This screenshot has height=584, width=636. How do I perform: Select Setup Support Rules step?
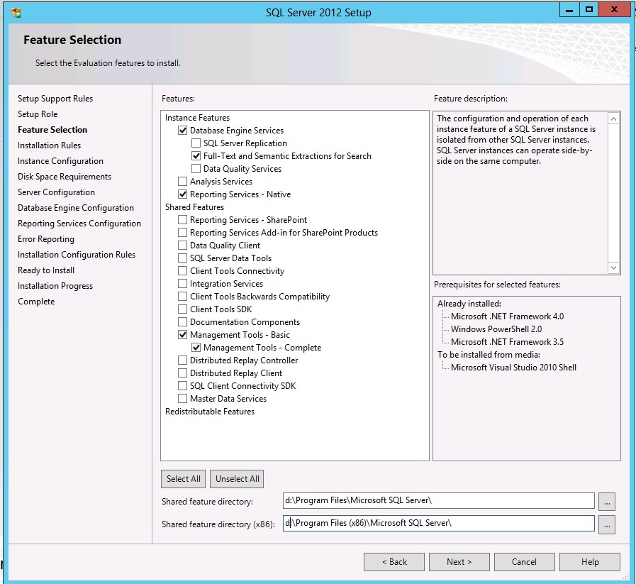[x=55, y=99]
